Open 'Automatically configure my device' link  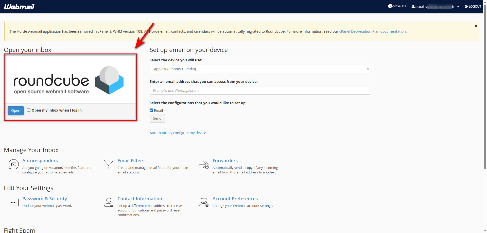point(178,133)
